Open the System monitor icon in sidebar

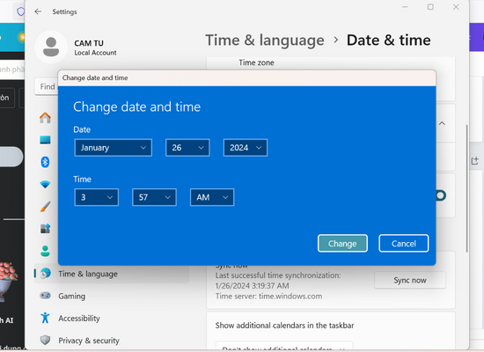pos(45,140)
